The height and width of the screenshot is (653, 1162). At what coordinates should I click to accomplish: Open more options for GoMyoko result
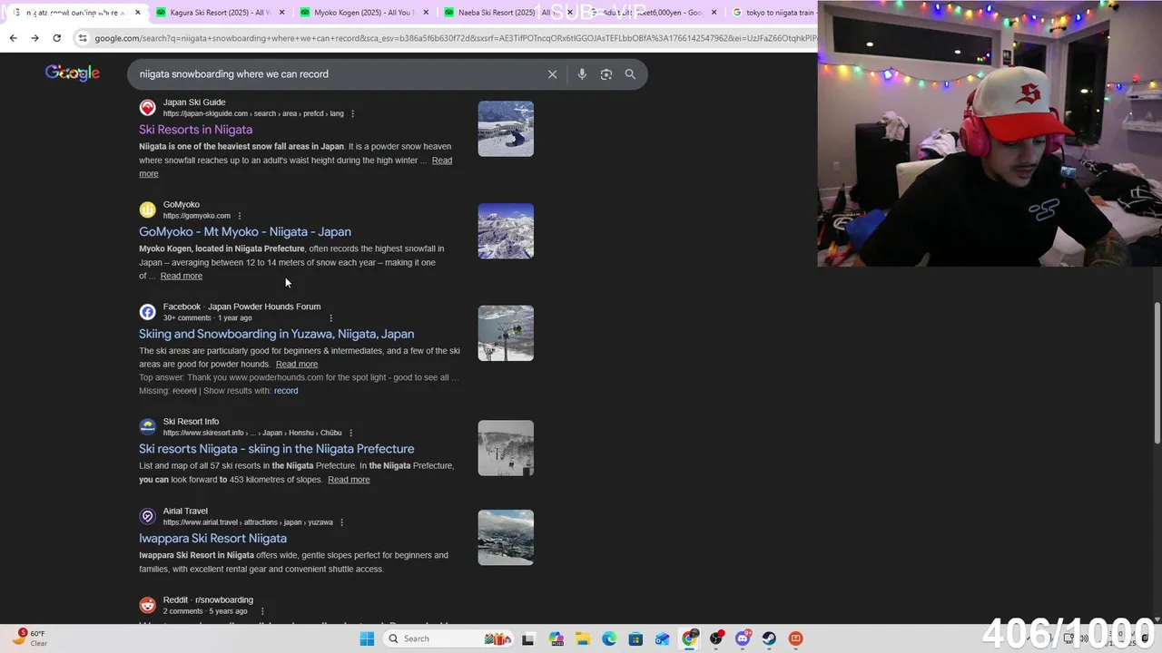(239, 216)
